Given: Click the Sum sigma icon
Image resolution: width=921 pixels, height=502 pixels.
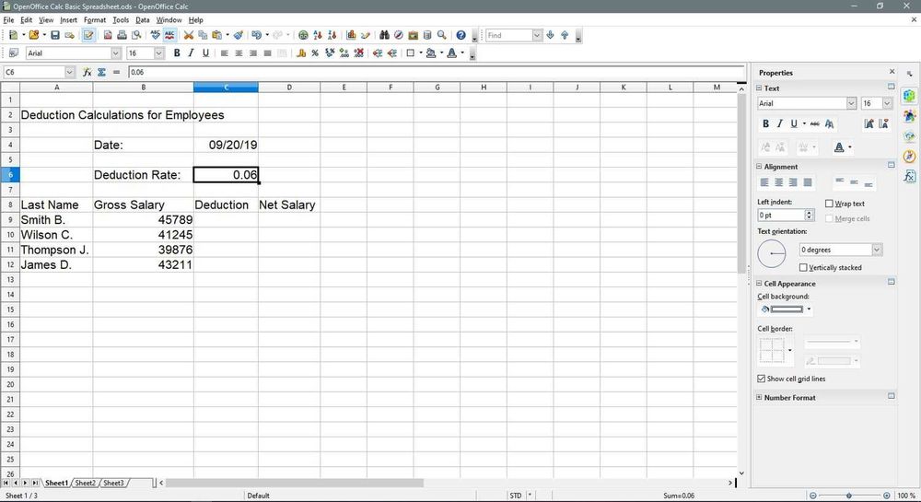Looking at the screenshot, I should [101, 72].
